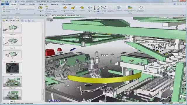Click the third icon in Views toolbar
This screenshot has width=187, height=105.
point(11,21)
